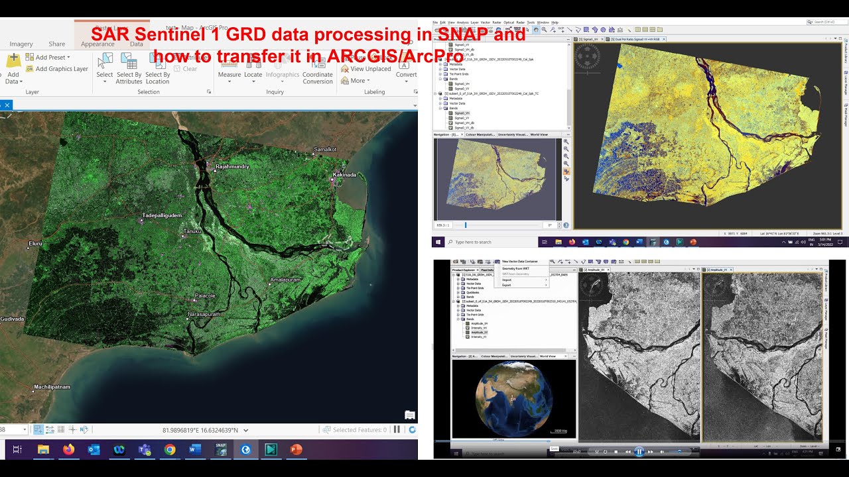Click View Unplaced in Labeling group
The image size is (849, 477).
pos(366,69)
